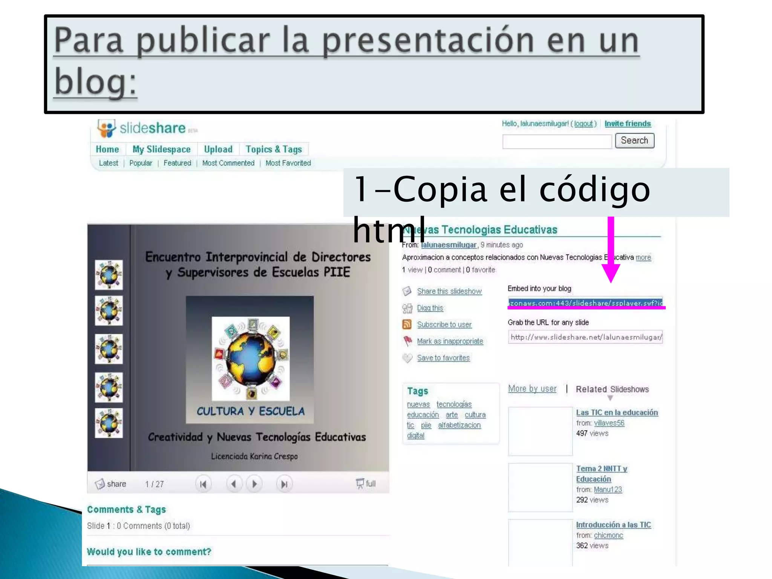Click the Search button
772x579 pixels.
[x=634, y=141]
